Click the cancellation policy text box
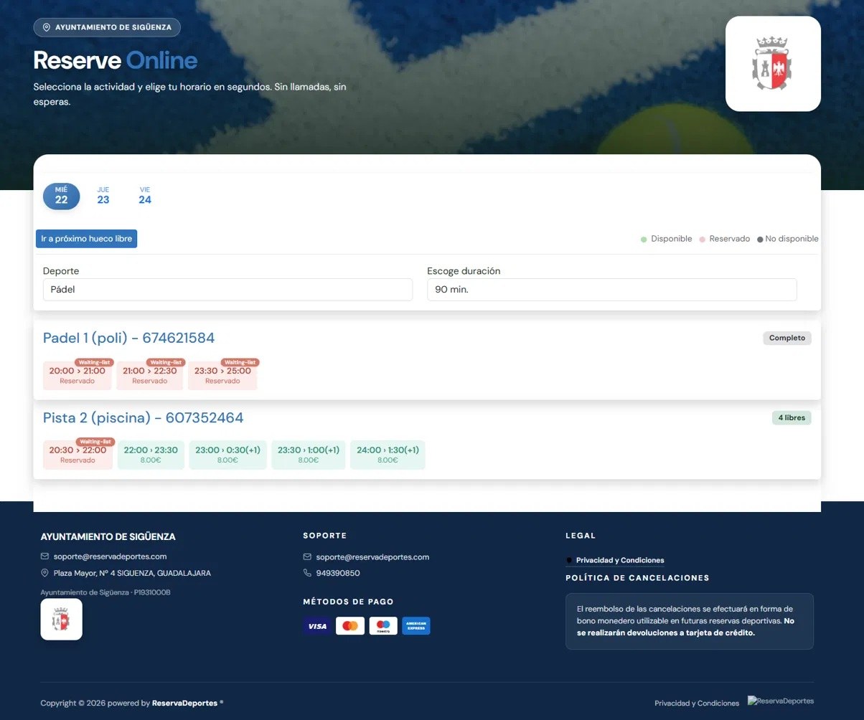Image resolution: width=864 pixels, height=720 pixels. (x=690, y=621)
